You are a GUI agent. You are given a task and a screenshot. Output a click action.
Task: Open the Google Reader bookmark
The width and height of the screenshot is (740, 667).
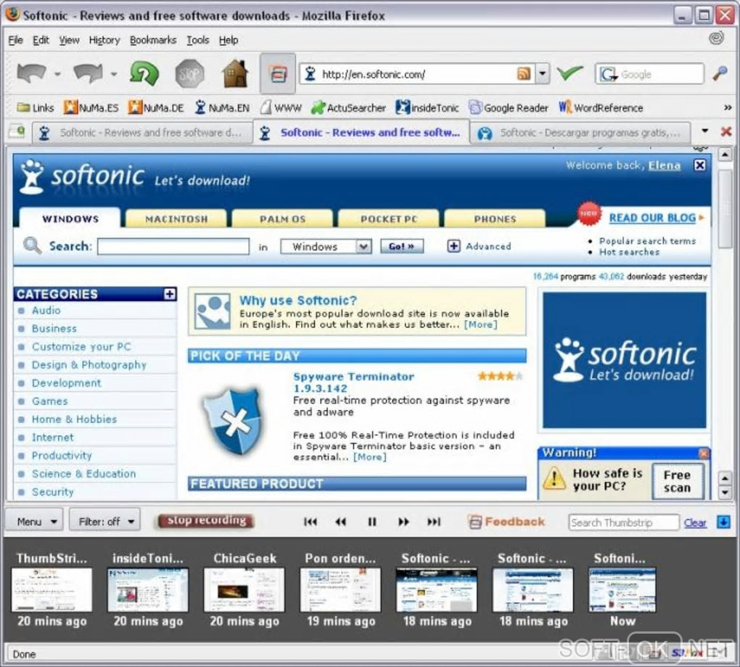coord(509,107)
